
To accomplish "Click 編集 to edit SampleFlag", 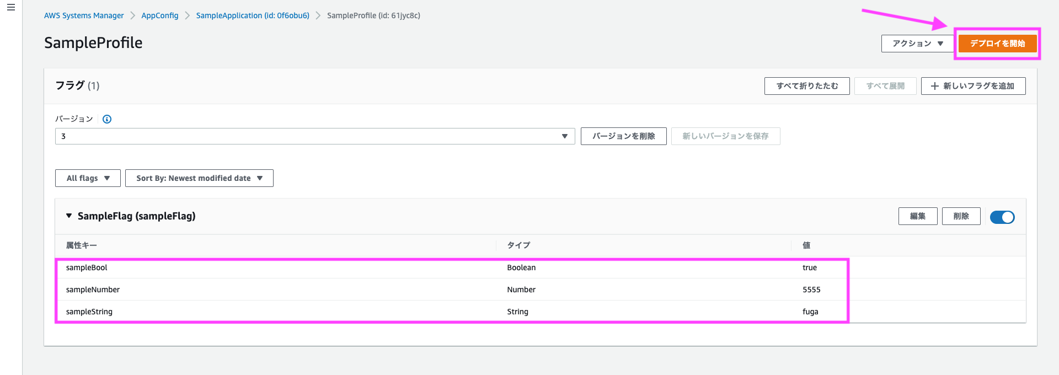I will click(x=918, y=216).
